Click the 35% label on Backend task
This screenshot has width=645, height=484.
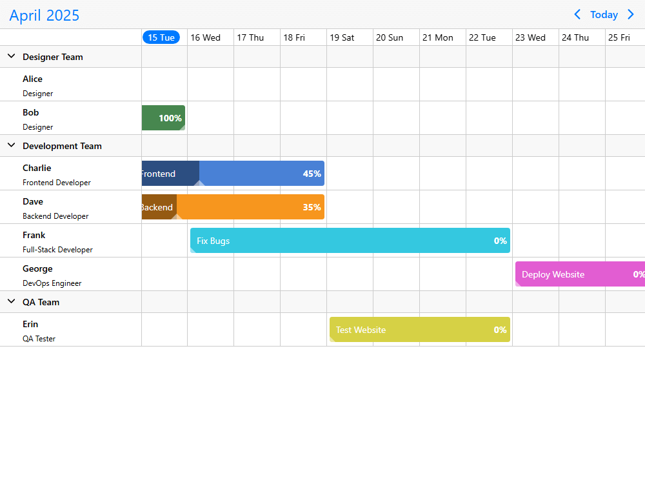(312, 207)
